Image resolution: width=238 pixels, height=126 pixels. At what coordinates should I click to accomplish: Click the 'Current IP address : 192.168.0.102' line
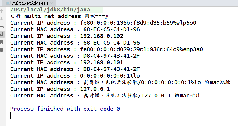point(67,36)
